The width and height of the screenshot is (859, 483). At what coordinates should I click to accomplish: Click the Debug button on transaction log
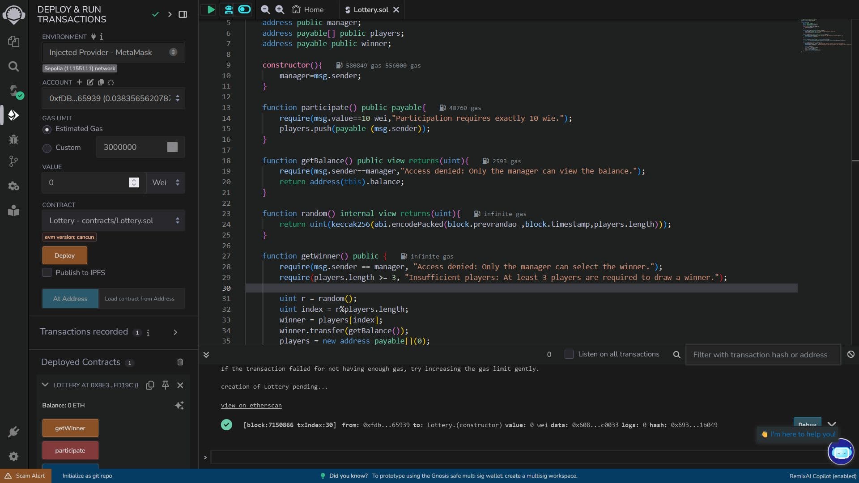[x=807, y=424]
